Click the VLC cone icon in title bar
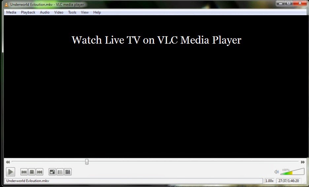This screenshot has width=309, height=187. click(6, 4)
